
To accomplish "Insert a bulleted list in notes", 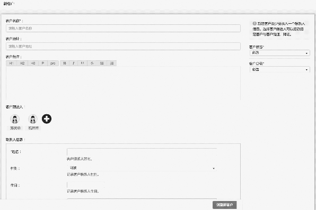I will pyautogui.click(x=102, y=63).
